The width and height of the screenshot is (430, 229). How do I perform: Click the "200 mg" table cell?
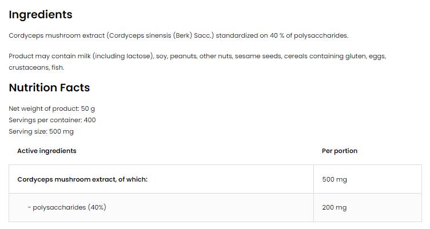335,207
